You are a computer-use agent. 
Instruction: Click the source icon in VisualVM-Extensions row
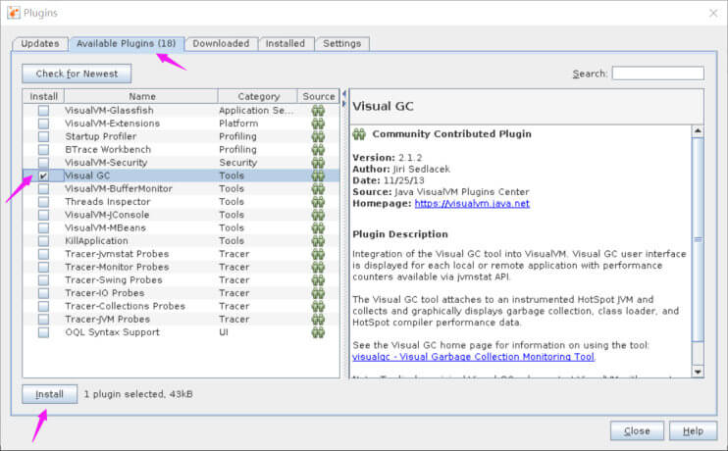click(318, 124)
